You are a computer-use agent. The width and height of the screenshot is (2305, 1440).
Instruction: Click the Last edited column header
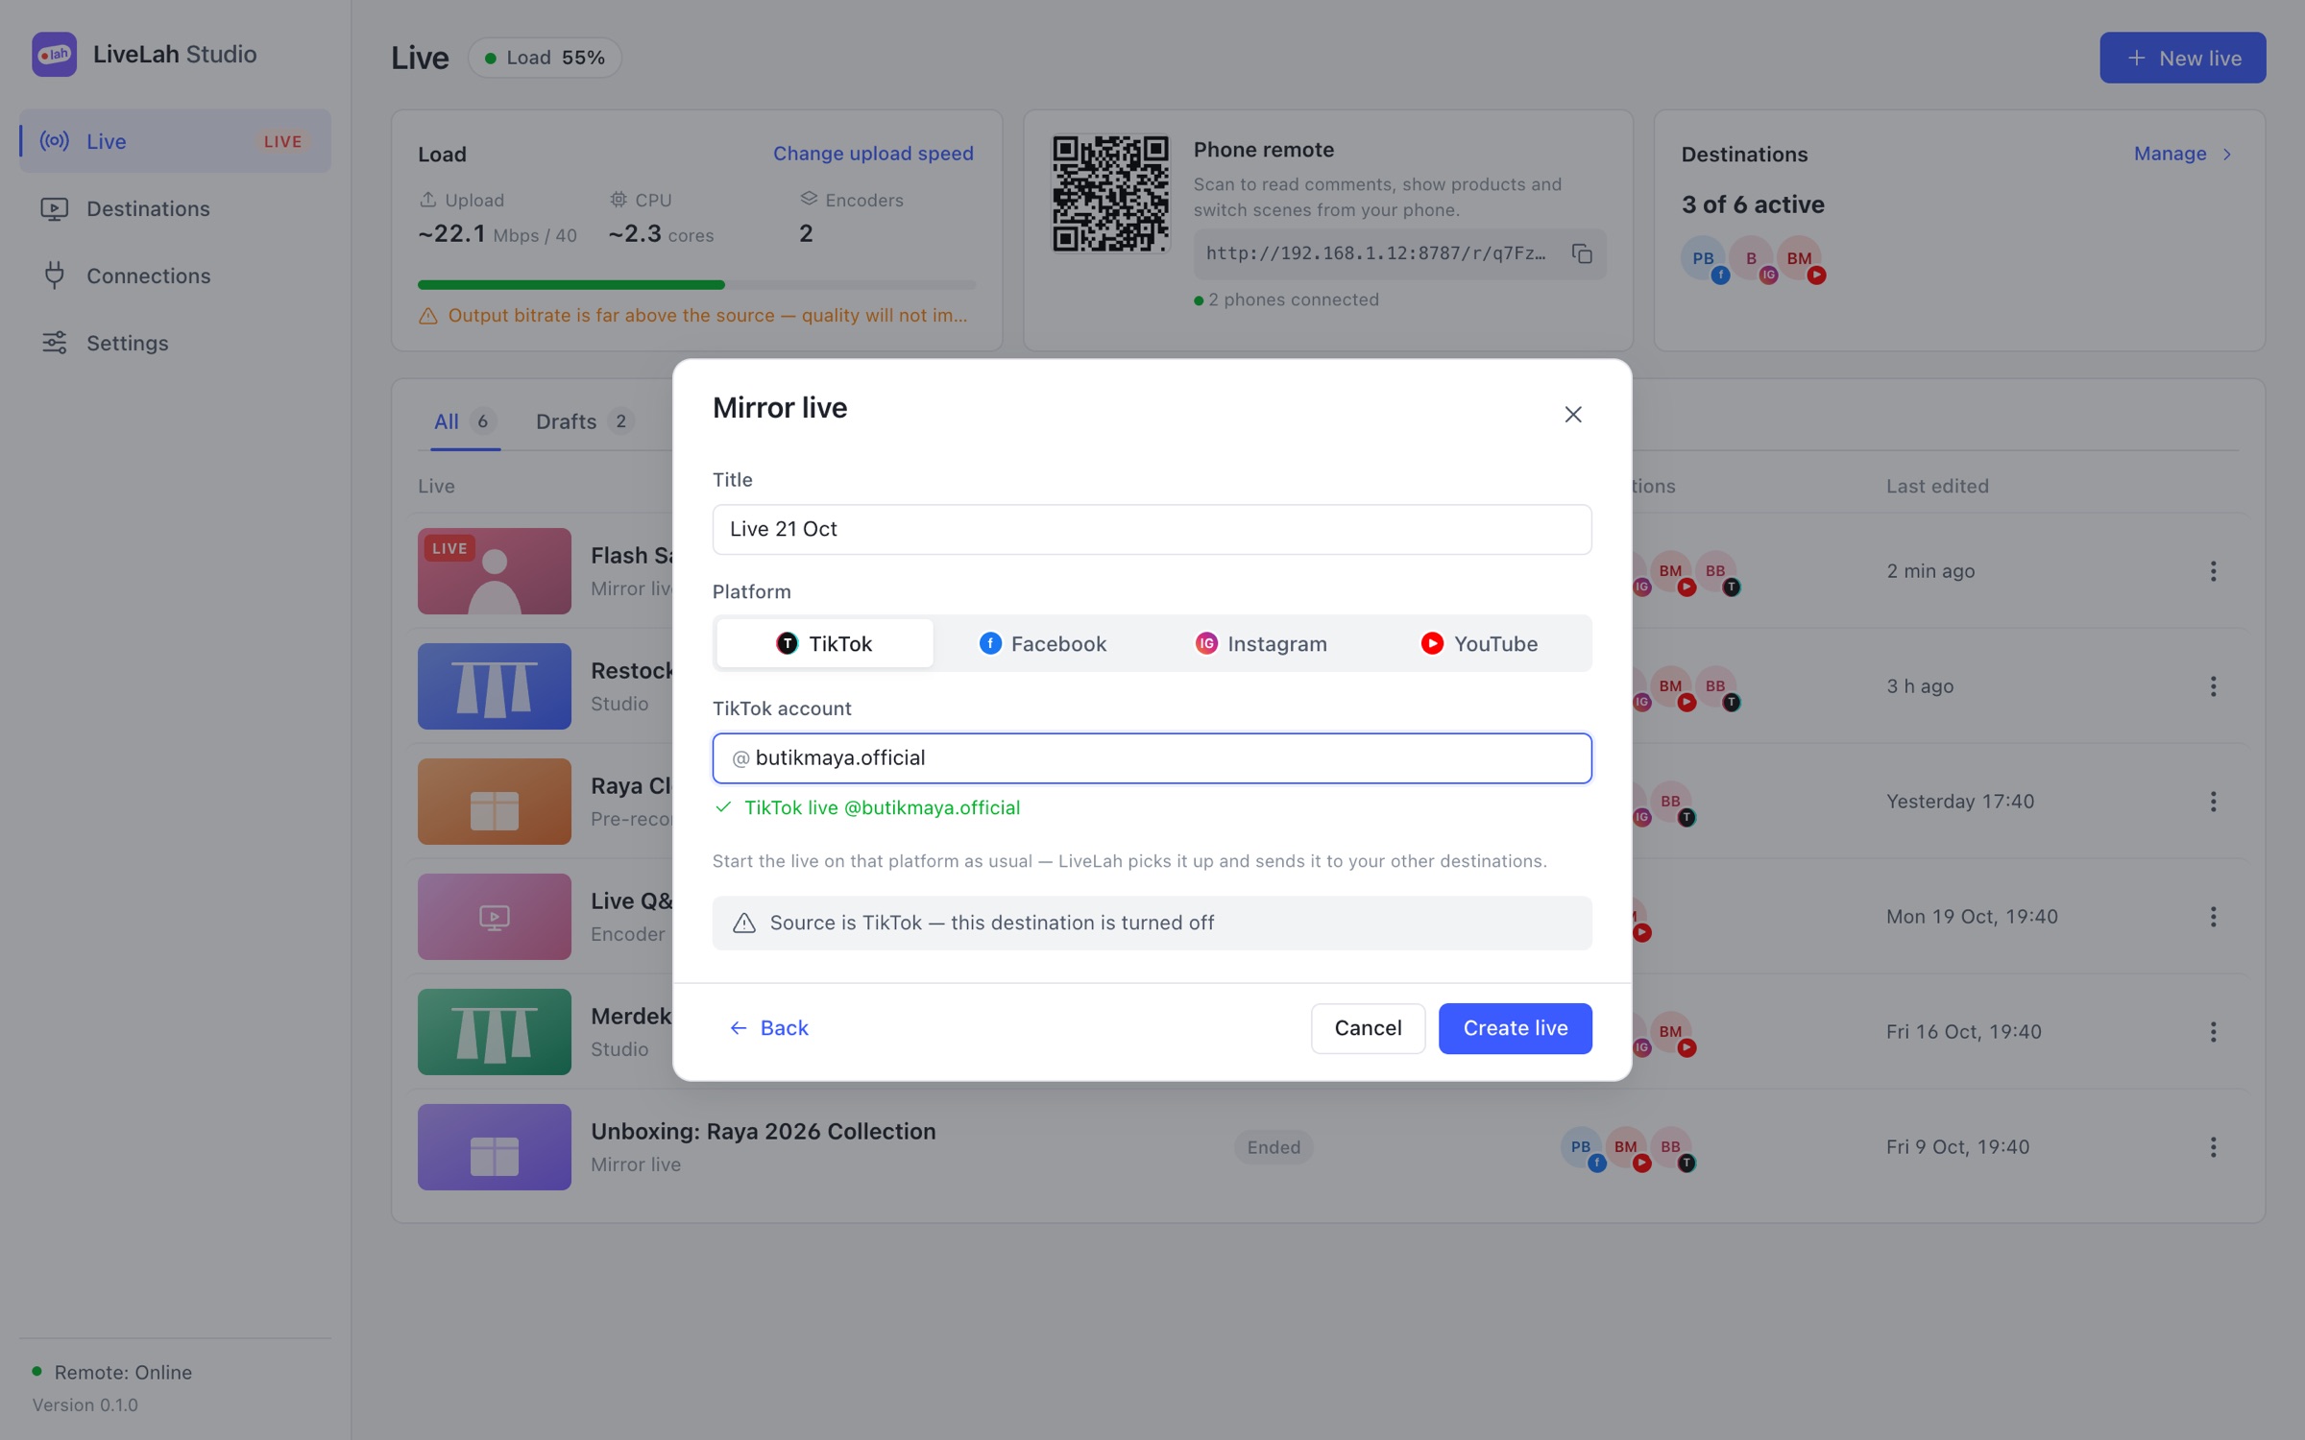(1937, 487)
